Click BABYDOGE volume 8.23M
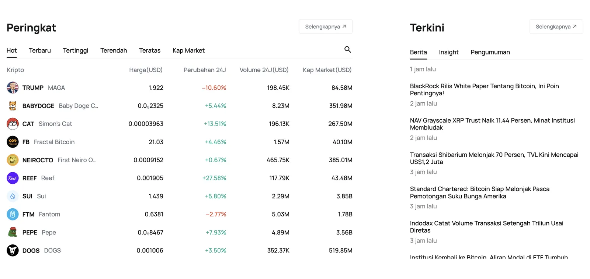 (x=281, y=106)
